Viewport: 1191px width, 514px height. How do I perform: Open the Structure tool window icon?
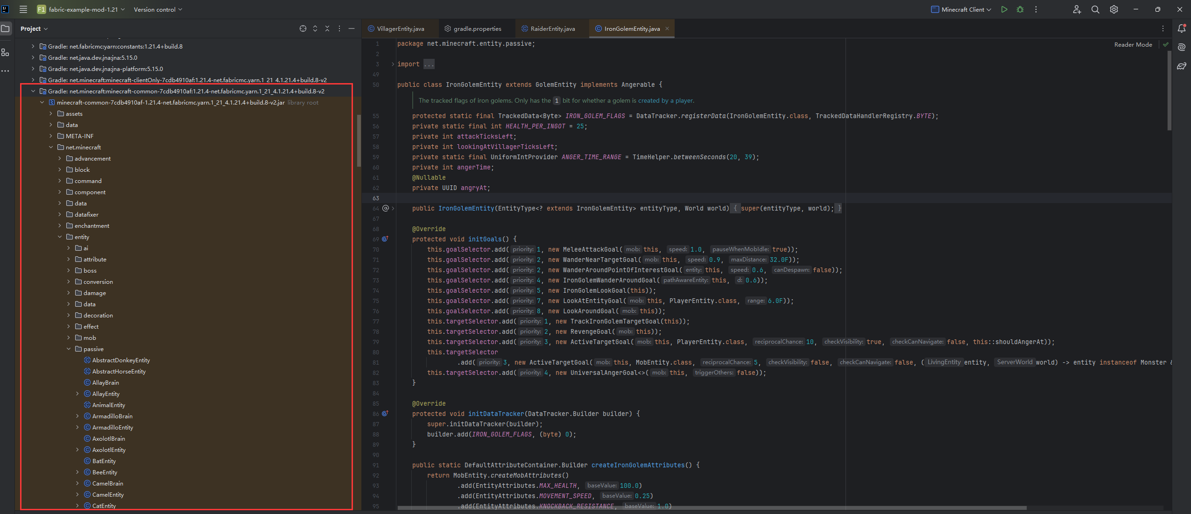coord(5,52)
